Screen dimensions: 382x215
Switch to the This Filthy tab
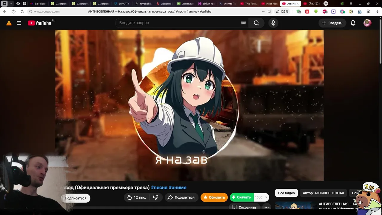click(248, 4)
